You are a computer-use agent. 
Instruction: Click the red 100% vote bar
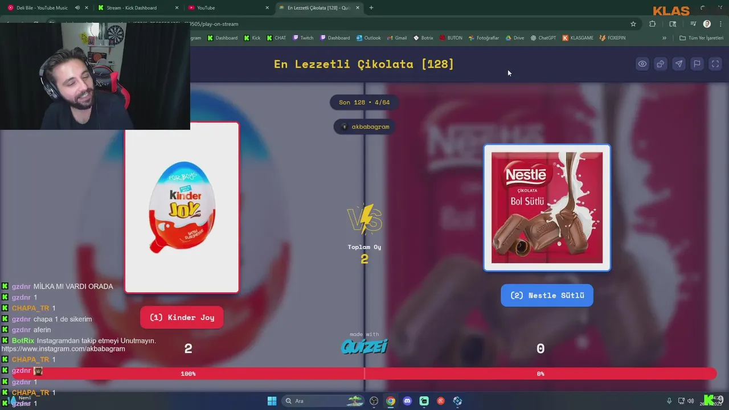click(x=188, y=374)
